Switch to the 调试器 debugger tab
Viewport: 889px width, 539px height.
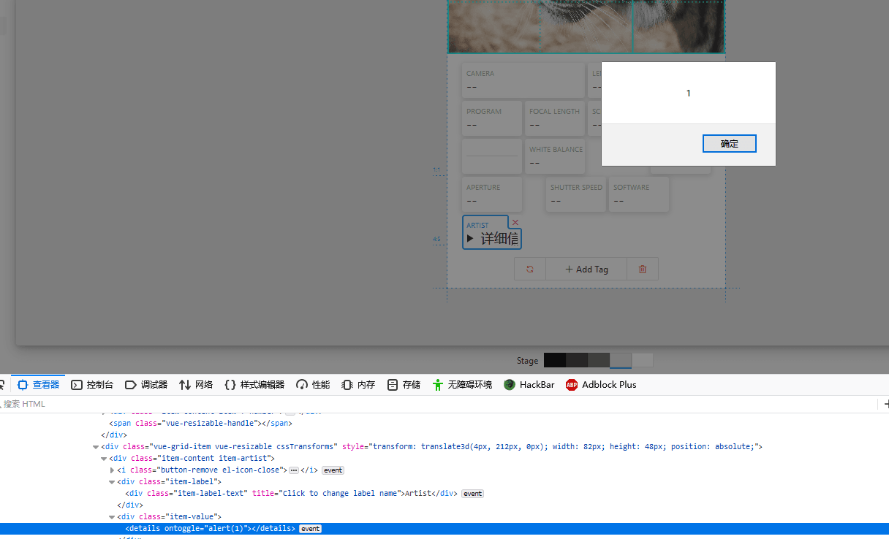coord(146,385)
